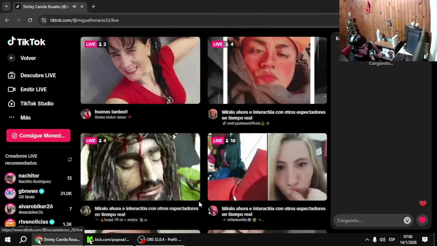Open alvarobiker26 LIVE avatar
The image size is (437, 246).
pyautogui.click(x=10, y=209)
